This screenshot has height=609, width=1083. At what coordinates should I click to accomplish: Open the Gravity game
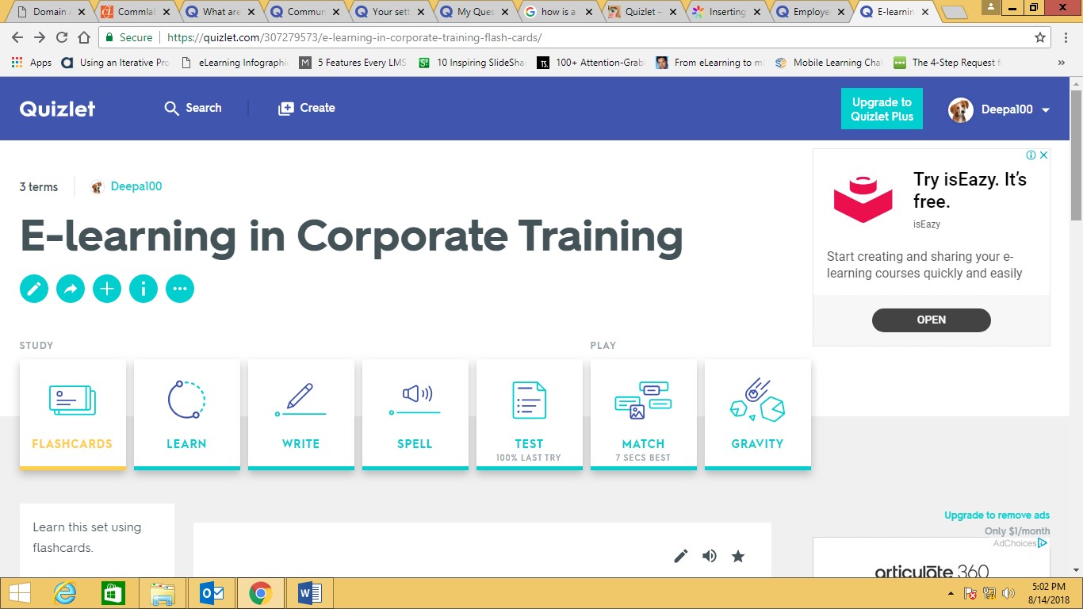[x=757, y=412]
